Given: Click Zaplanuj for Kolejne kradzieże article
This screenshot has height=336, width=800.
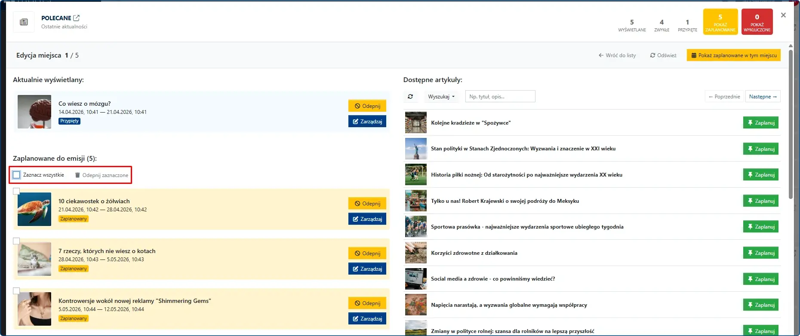Looking at the screenshot, I should click(x=760, y=123).
